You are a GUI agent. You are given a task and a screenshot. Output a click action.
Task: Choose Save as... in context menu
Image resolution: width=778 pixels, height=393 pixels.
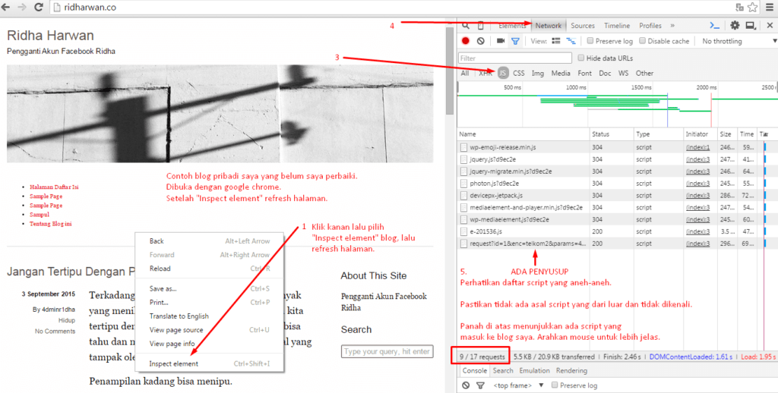(210, 288)
